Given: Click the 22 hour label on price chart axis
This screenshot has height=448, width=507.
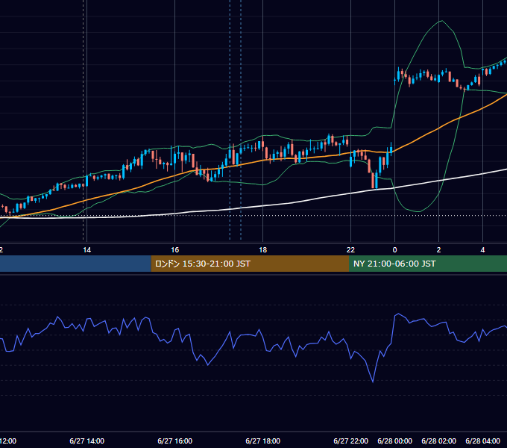Looking at the screenshot, I should [351, 249].
